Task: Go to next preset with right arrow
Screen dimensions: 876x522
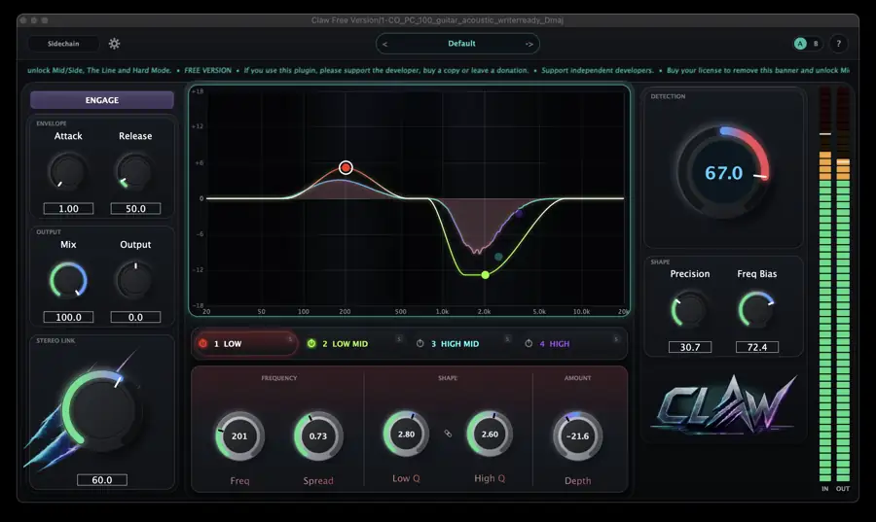Action: point(529,44)
